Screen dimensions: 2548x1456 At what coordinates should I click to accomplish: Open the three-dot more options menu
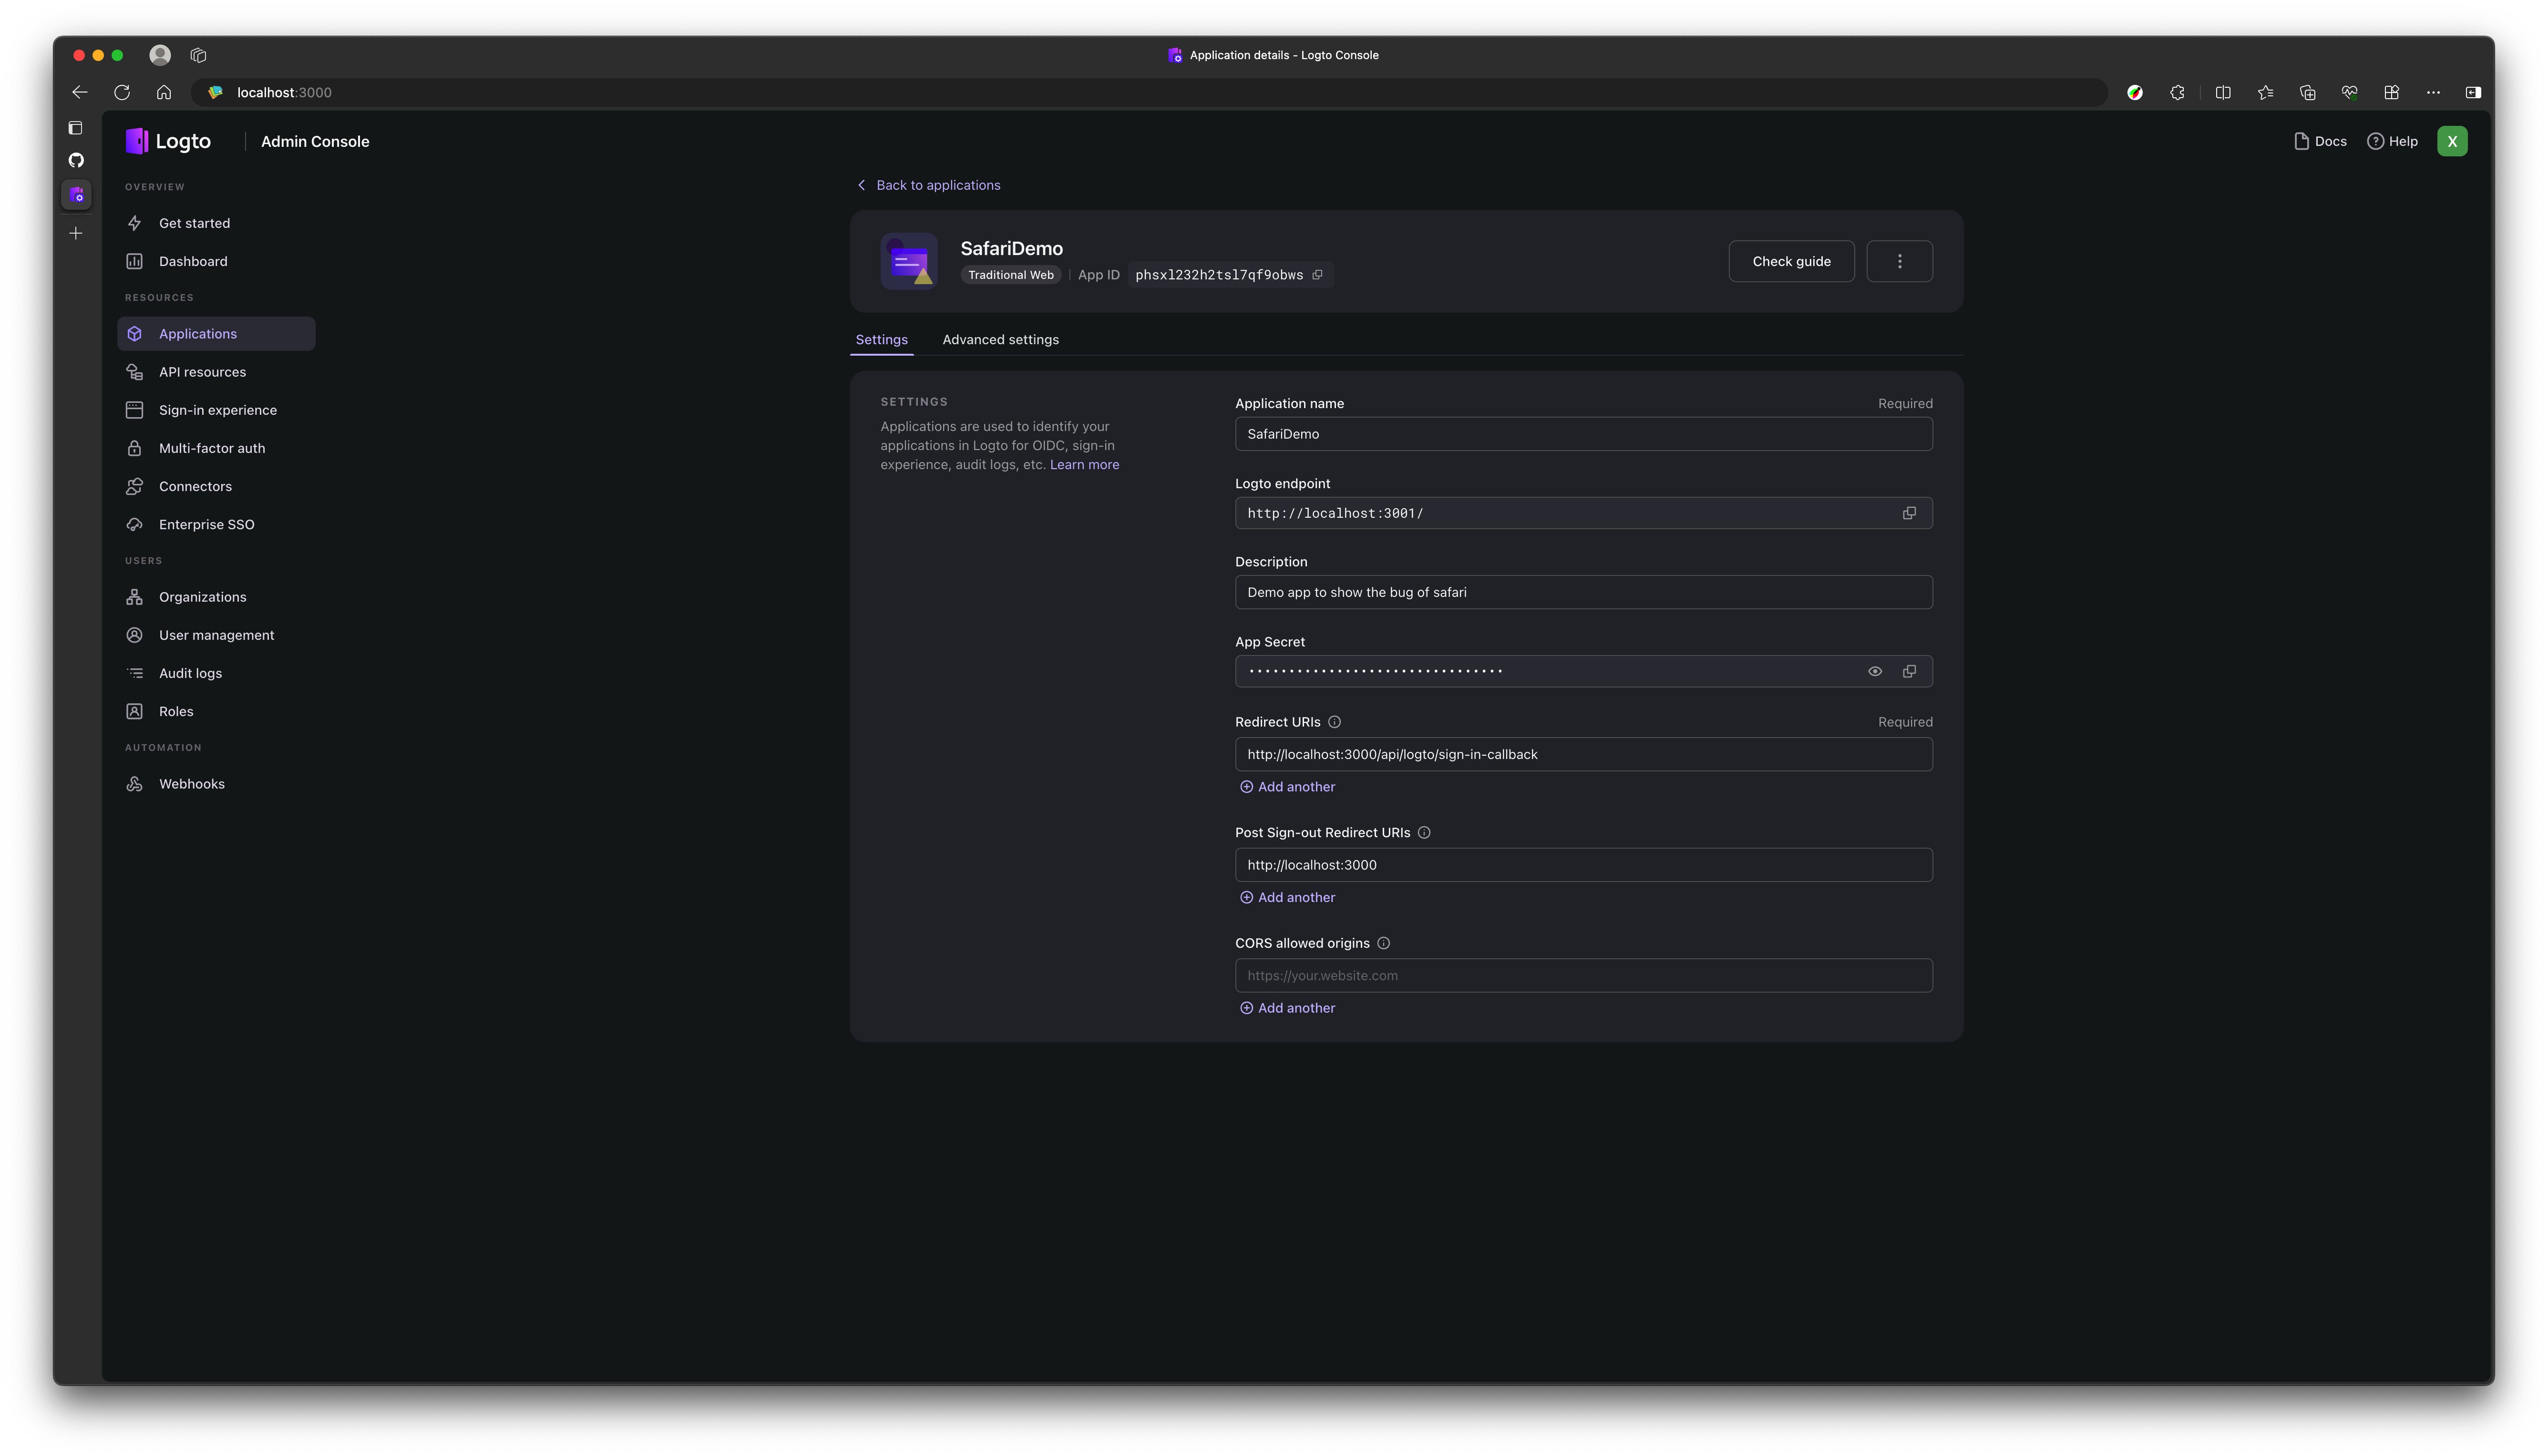coord(1899,261)
